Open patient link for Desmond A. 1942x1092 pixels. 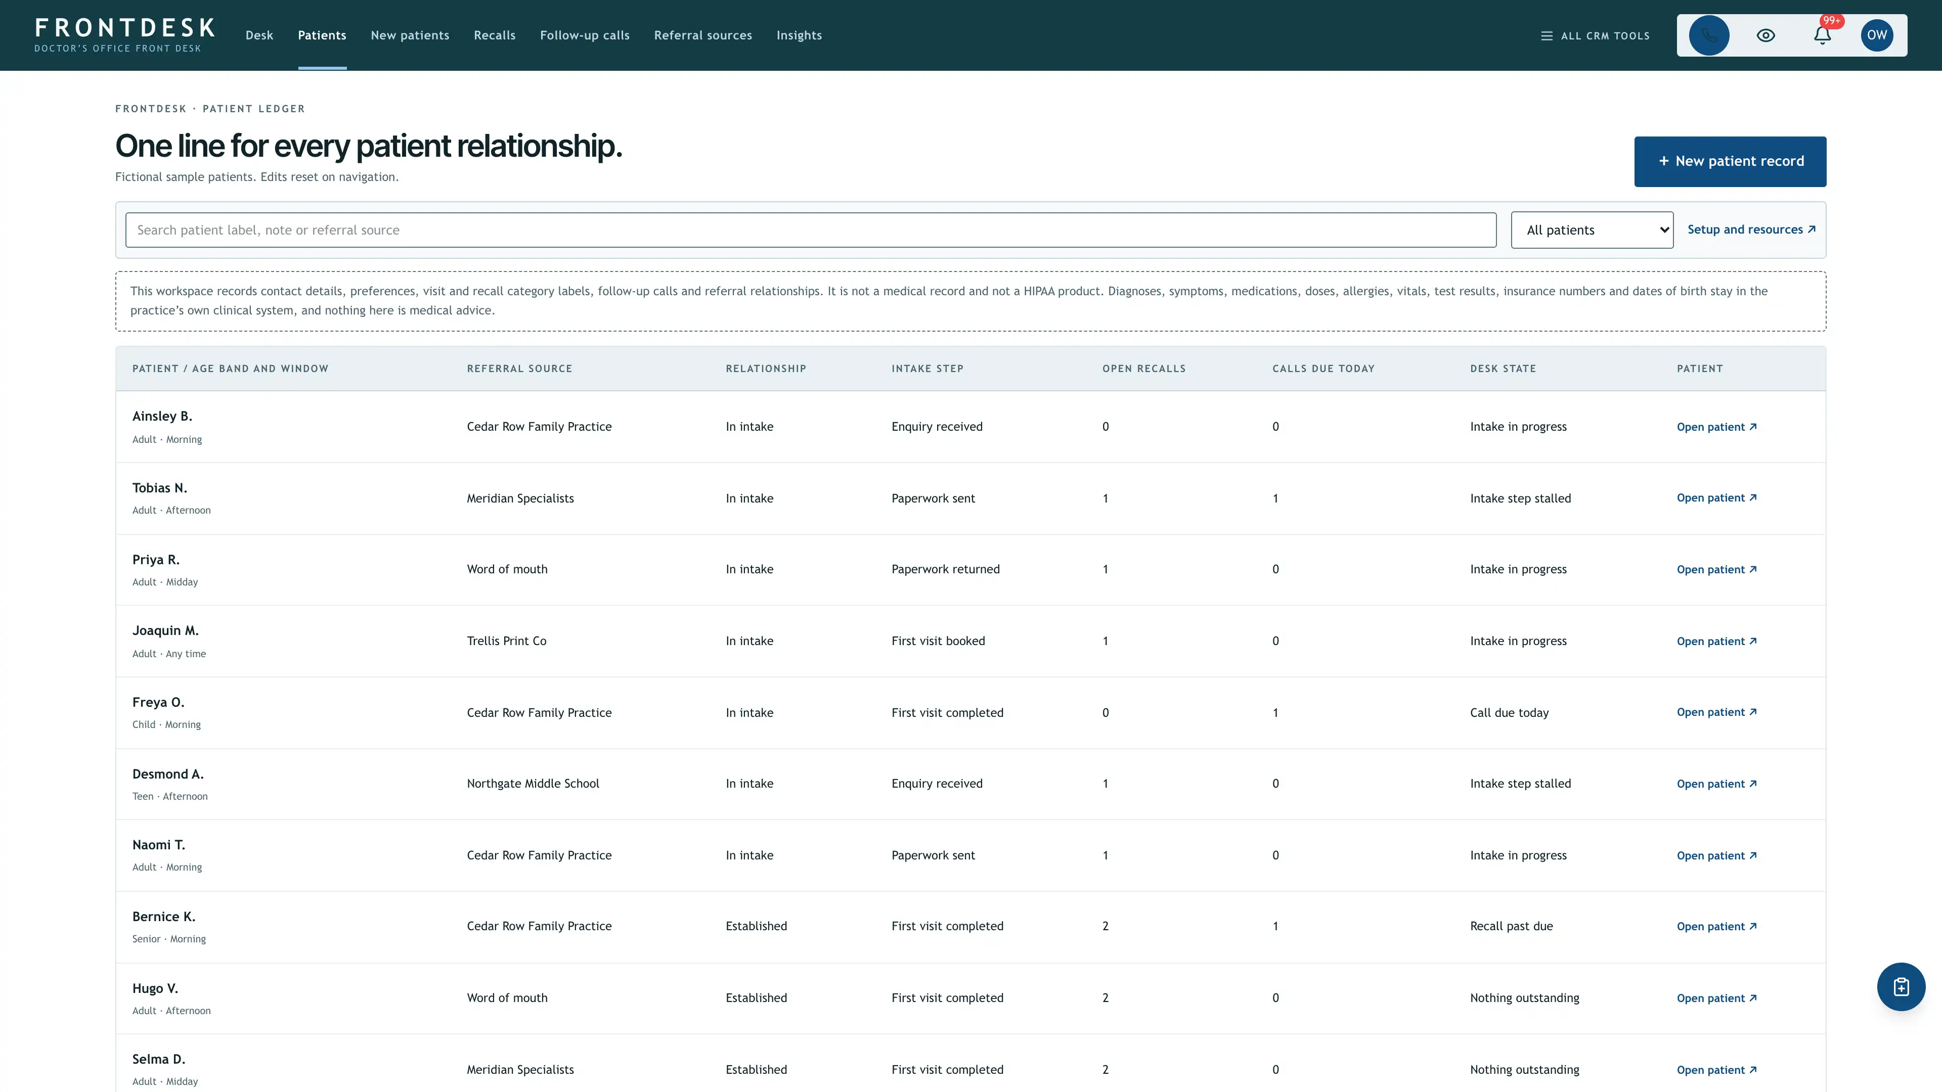[x=1716, y=783]
